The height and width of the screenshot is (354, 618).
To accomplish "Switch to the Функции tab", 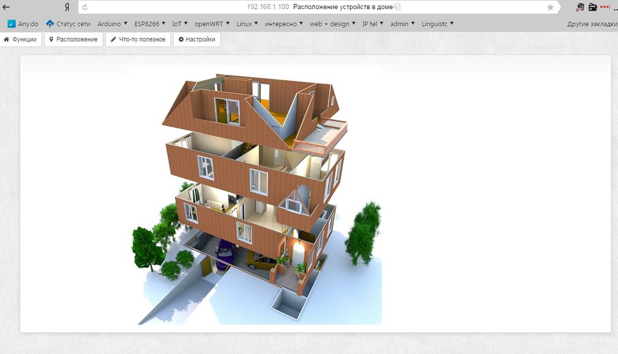I will click(21, 39).
